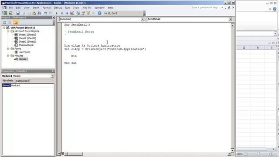Open the SendEmail procedure dropdown

click(230, 19)
